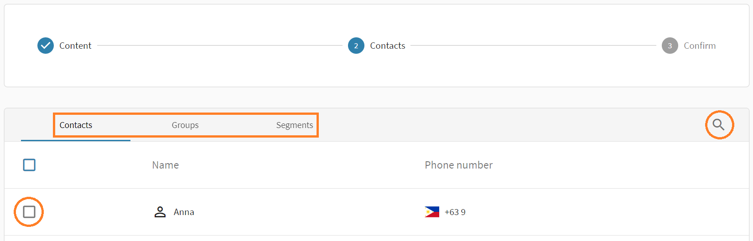
Task: Select the Contacts tab in list
Action: click(x=76, y=125)
